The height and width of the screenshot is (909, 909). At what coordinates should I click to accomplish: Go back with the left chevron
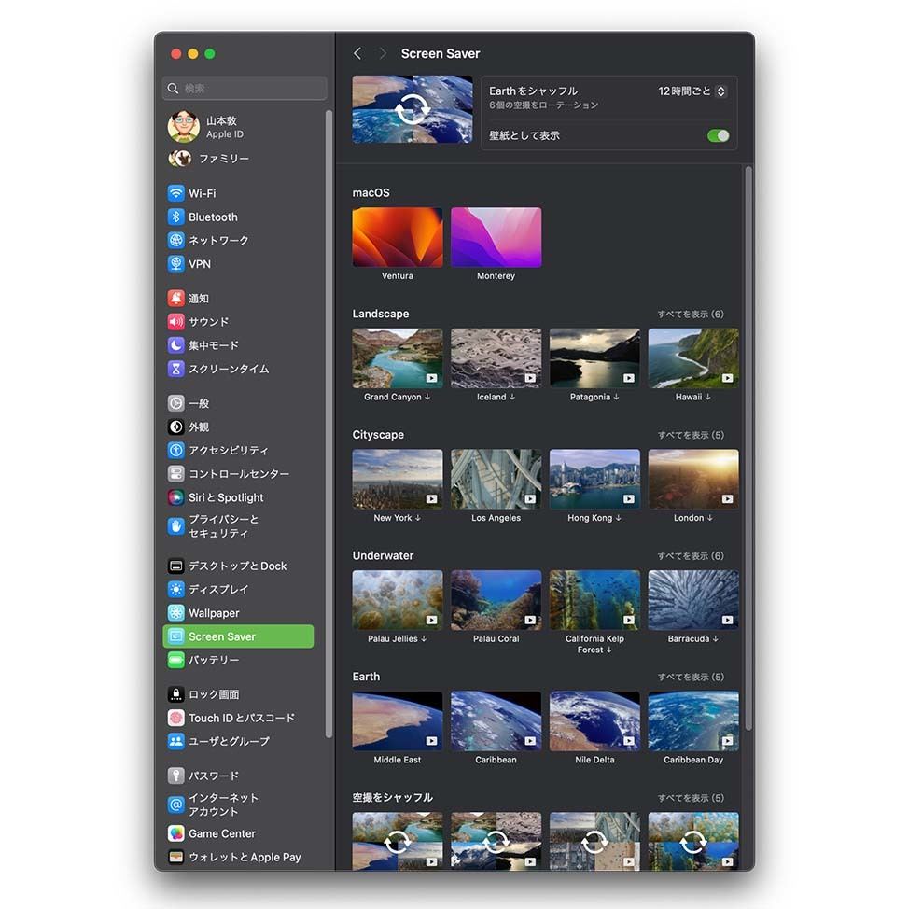coord(357,54)
